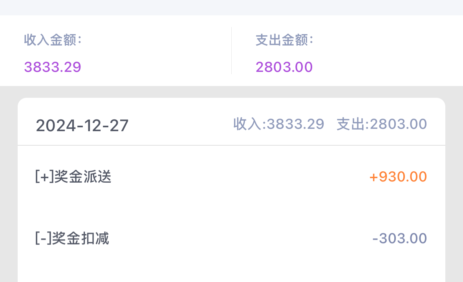Image resolution: width=463 pixels, height=282 pixels.
Task: Open the [+]奖金派送 transaction entry
Action: point(73,177)
